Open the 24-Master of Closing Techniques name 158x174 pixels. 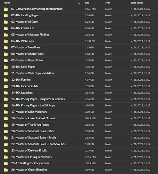[31, 157]
